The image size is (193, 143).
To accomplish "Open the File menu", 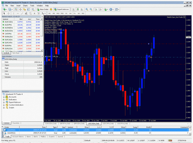I will (6, 6).
